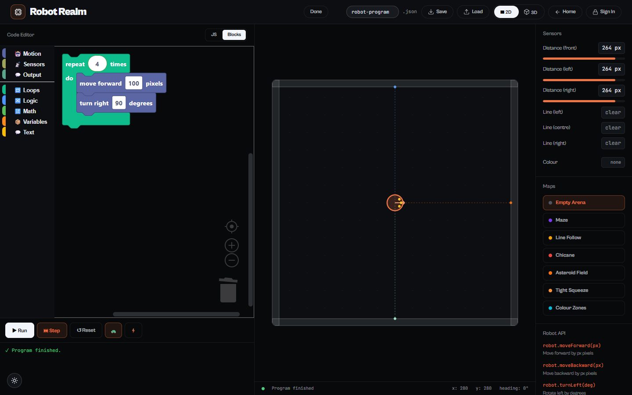Viewport: 632px width, 395px height.
Task: Switch the code editor to Blocks mode
Action: [x=234, y=35]
